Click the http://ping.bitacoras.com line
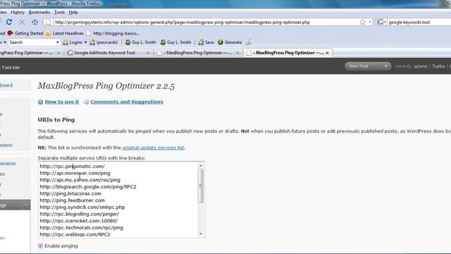Screen dimensions: 451x254 pyautogui.click(x=70, y=193)
